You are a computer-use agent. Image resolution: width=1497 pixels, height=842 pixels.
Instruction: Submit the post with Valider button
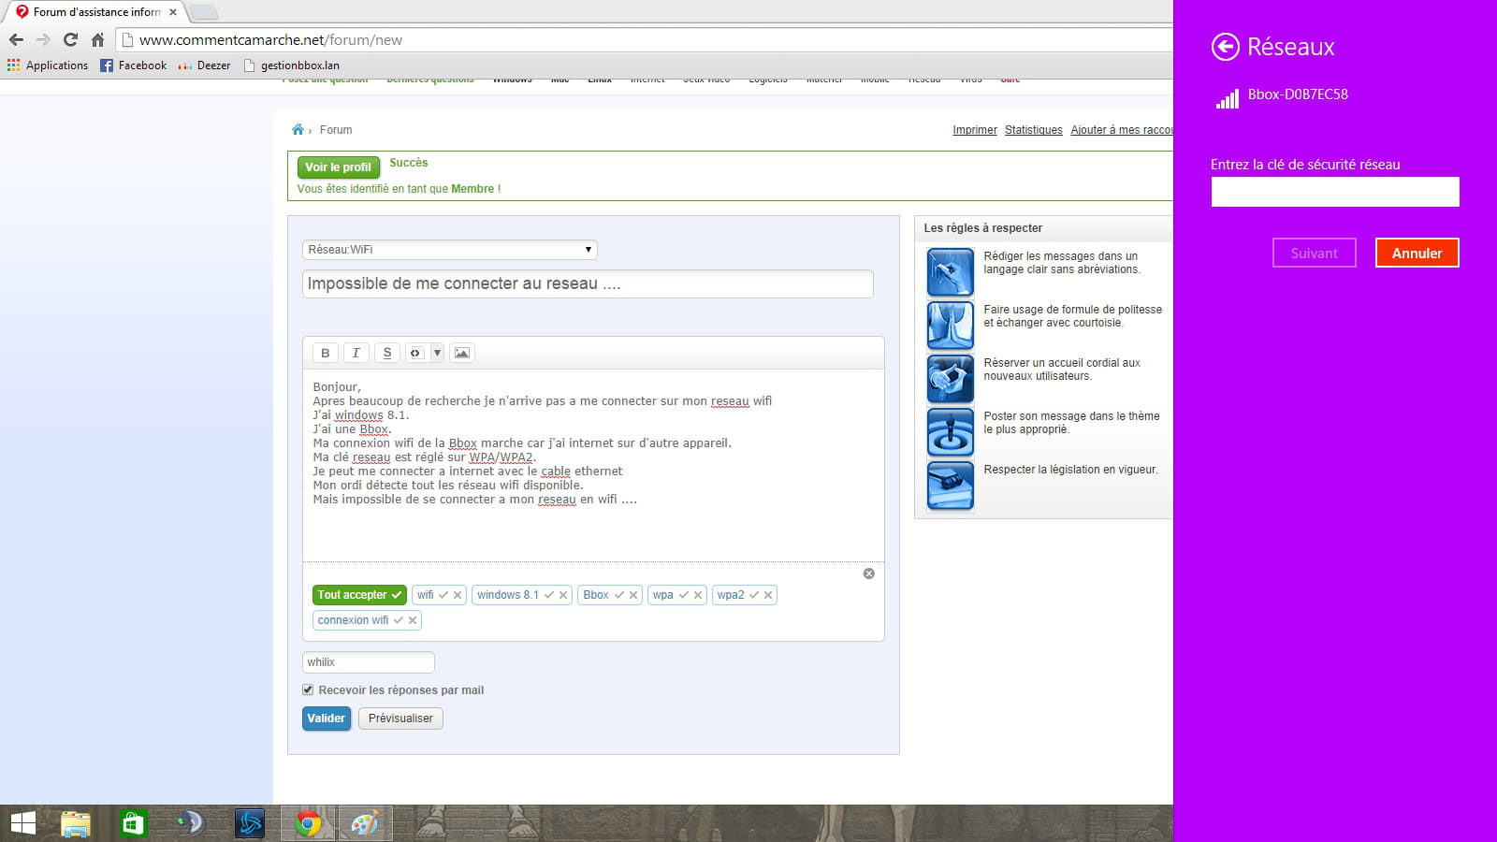tap(327, 719)
